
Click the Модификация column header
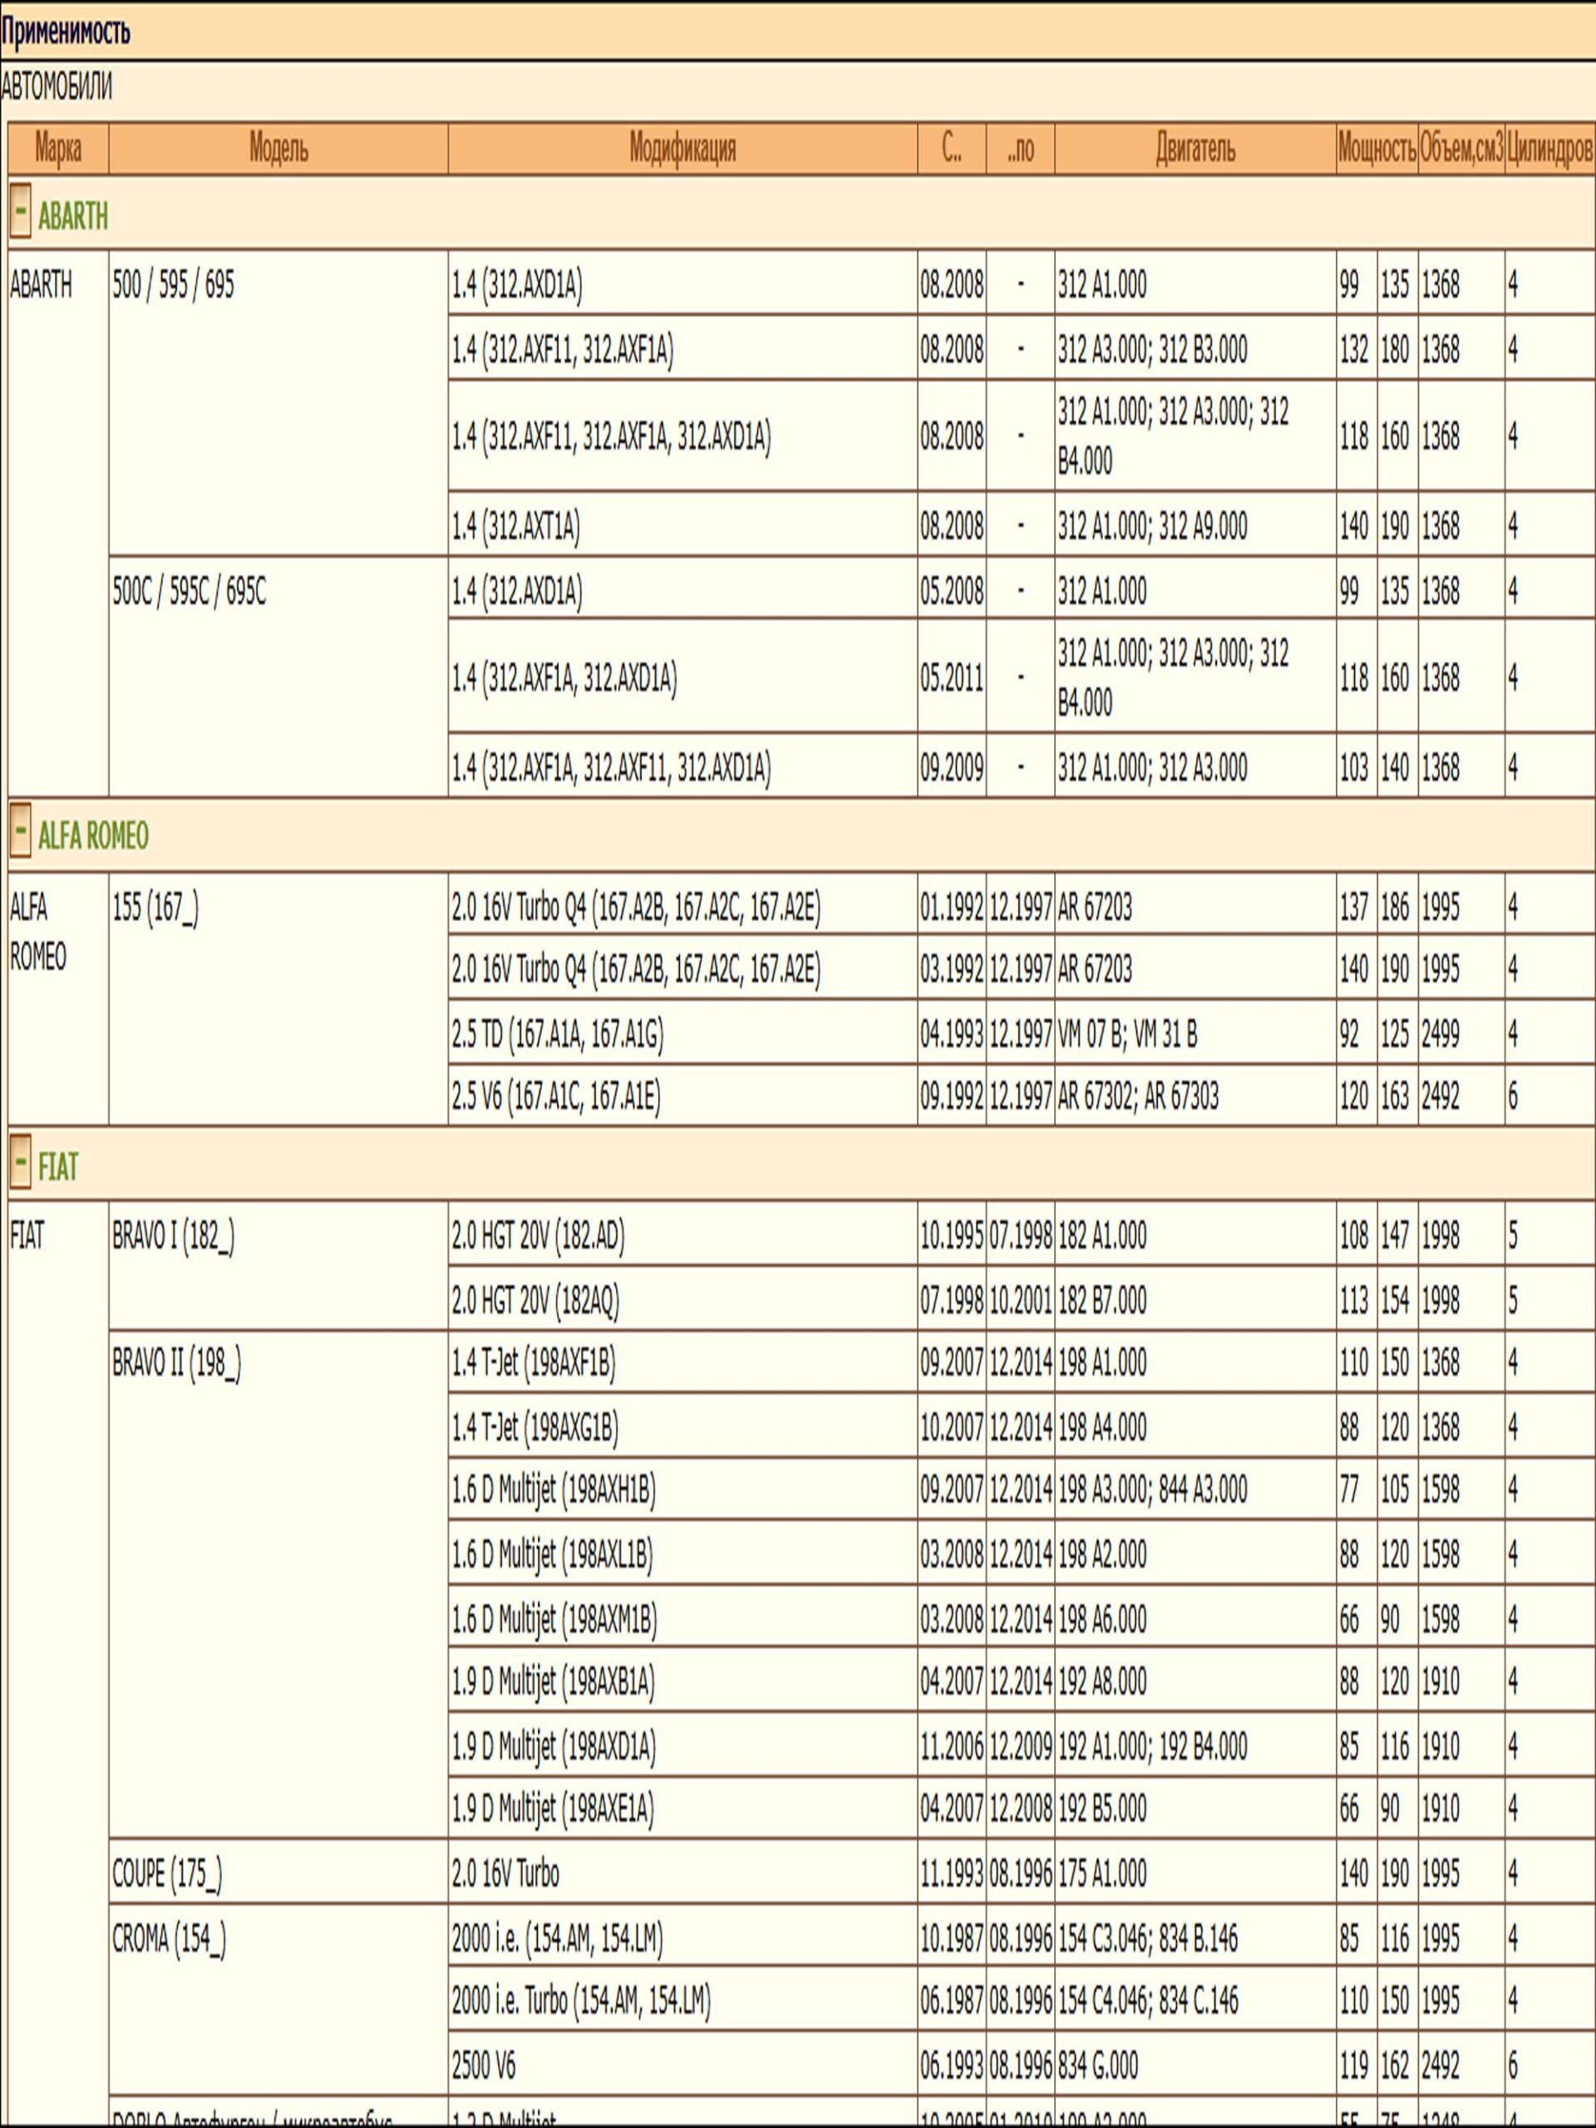click(682, 149)
